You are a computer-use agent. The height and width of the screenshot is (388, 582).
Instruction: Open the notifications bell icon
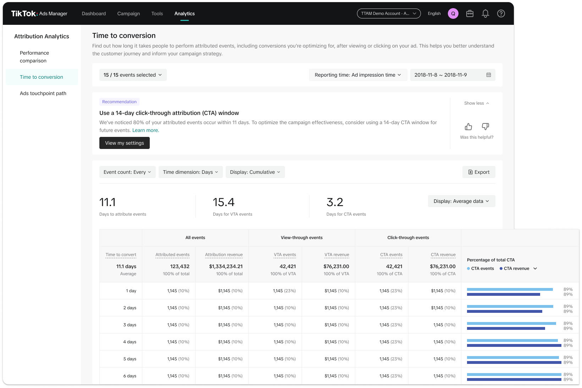485,13
